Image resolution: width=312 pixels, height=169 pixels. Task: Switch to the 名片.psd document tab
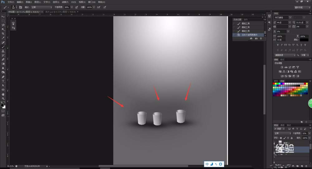(61, 12)
